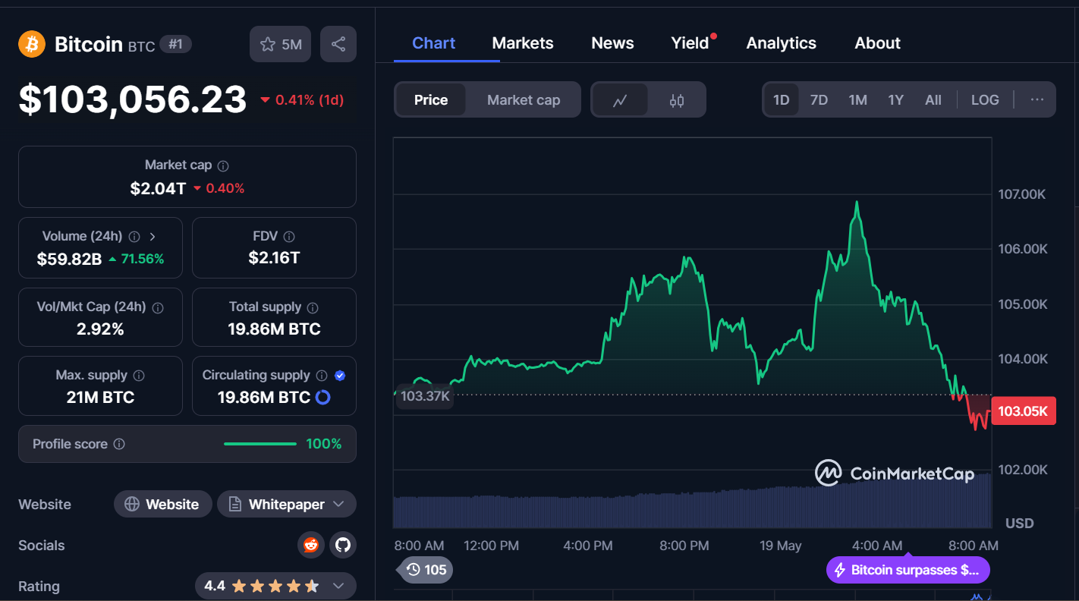1079x601 pixels.
Task: Switch to the News tab
Action: pos(612,43)
